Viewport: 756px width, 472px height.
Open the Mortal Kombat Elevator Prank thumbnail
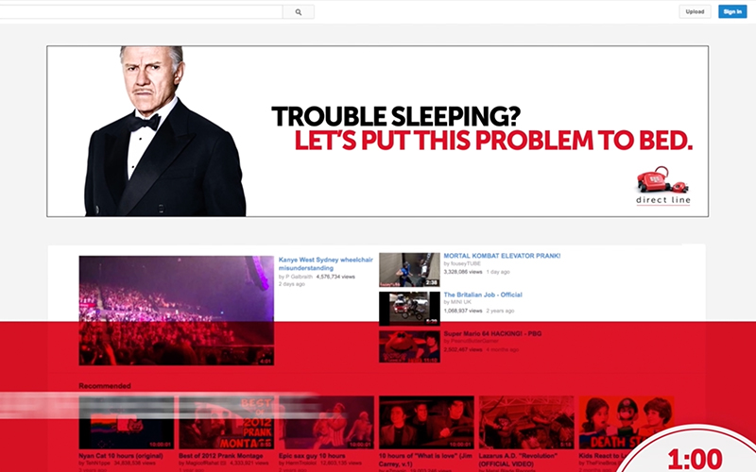(x=409, y=270)
